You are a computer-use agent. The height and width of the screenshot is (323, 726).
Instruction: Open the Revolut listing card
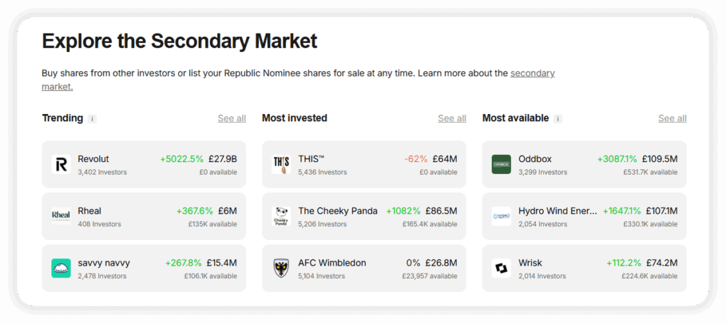(144, 164)
